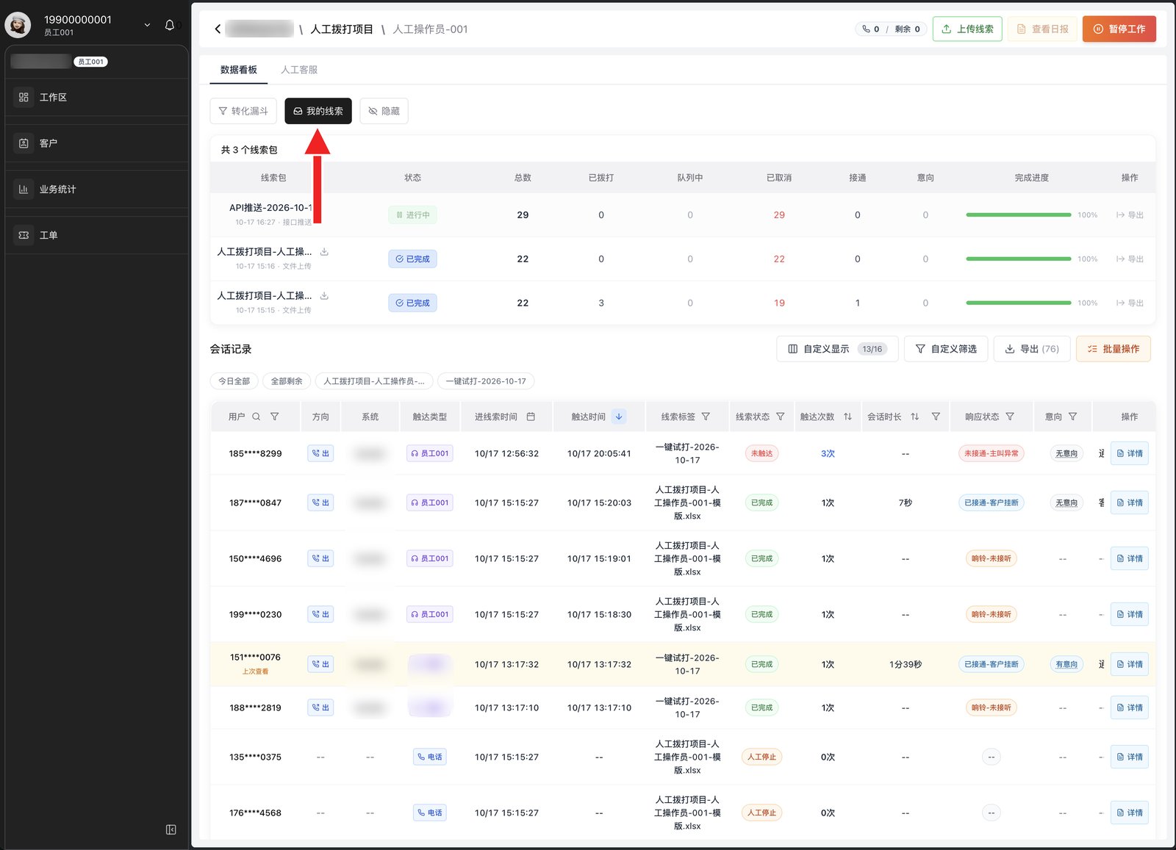Click the 查看日报 button
Image resolution: width=1176 pixels, height=850 pixels.
click(x=1042, y=29)
